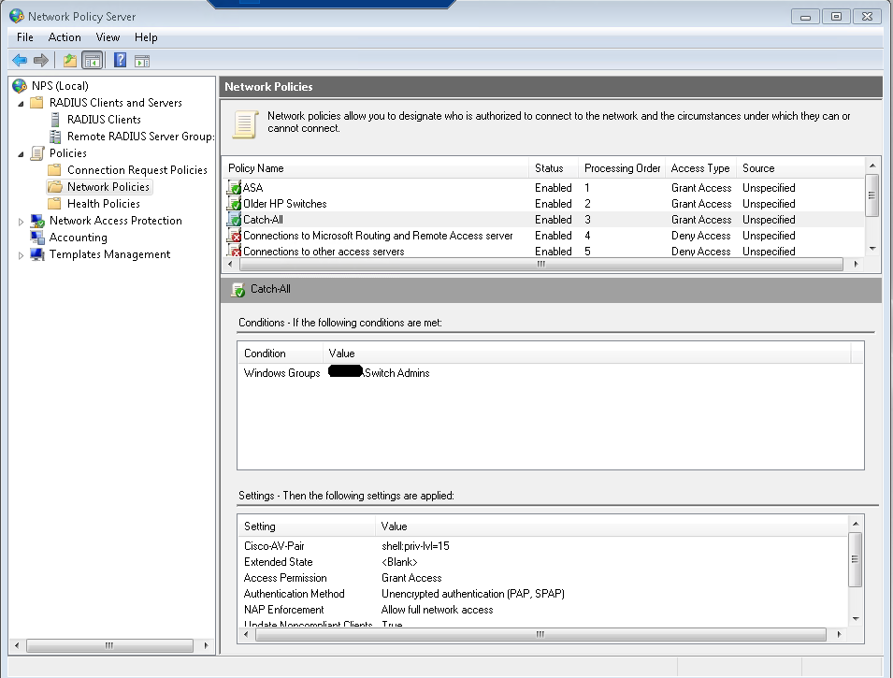This screenshot has height=678, width=893.
Task: Expand the Templates Management node
Action: pos(22,255)
